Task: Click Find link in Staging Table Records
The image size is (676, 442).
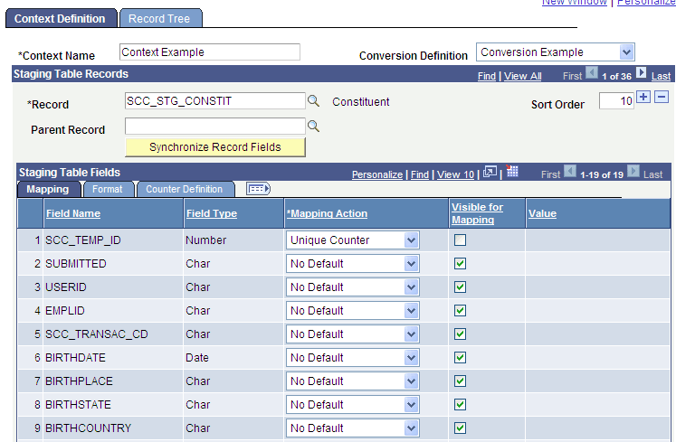Action: click(487, 76)
